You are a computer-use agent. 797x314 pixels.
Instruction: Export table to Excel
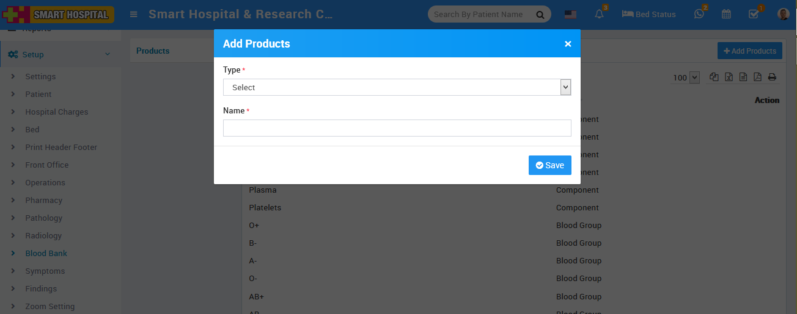(729, 77)
